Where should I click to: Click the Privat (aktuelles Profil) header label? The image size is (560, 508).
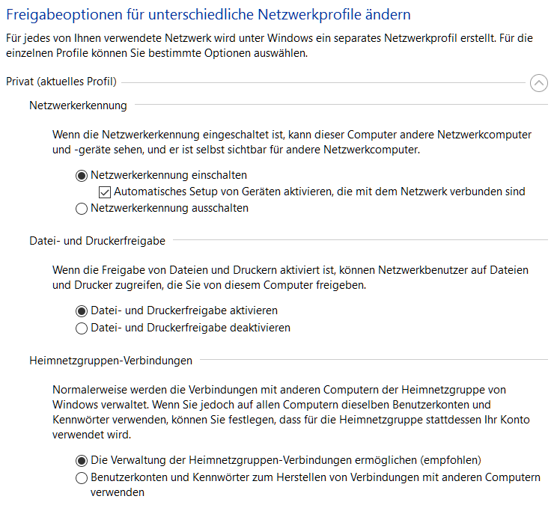61,82
